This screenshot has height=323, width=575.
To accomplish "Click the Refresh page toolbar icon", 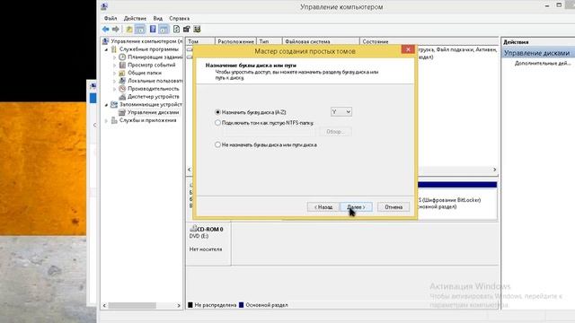I will pos(176,30).
